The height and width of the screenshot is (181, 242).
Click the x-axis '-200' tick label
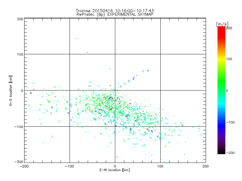click(x=24, y=166)
